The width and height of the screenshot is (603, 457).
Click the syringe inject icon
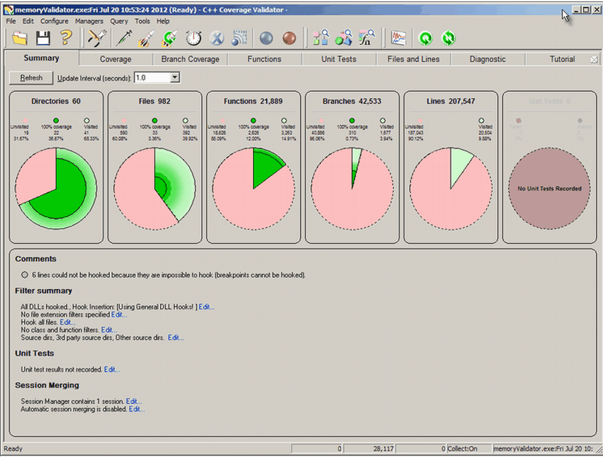click(124, 38)
